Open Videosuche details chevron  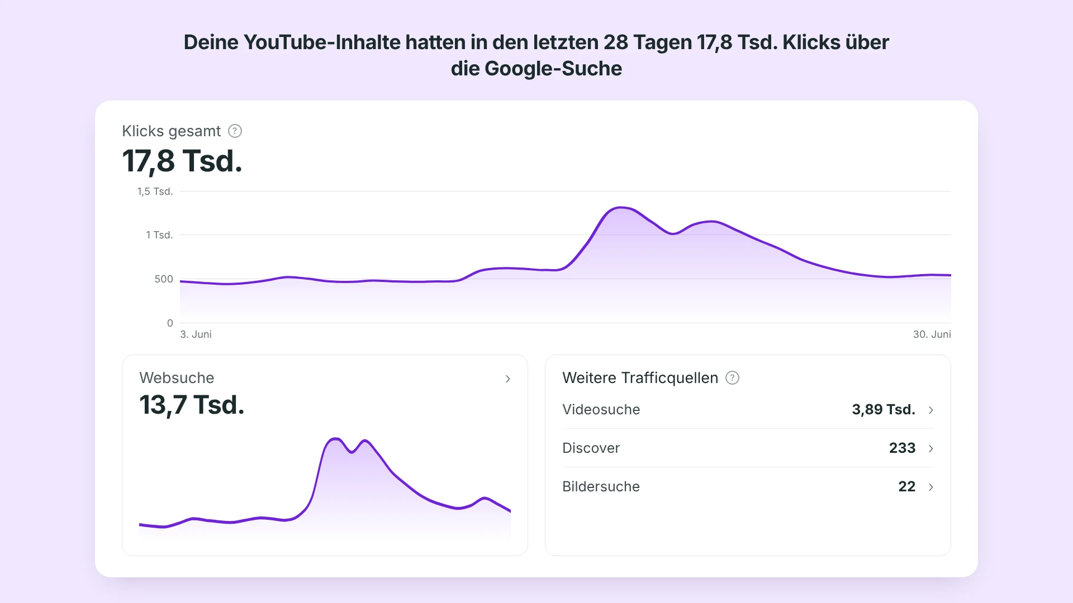click(930, 410)
